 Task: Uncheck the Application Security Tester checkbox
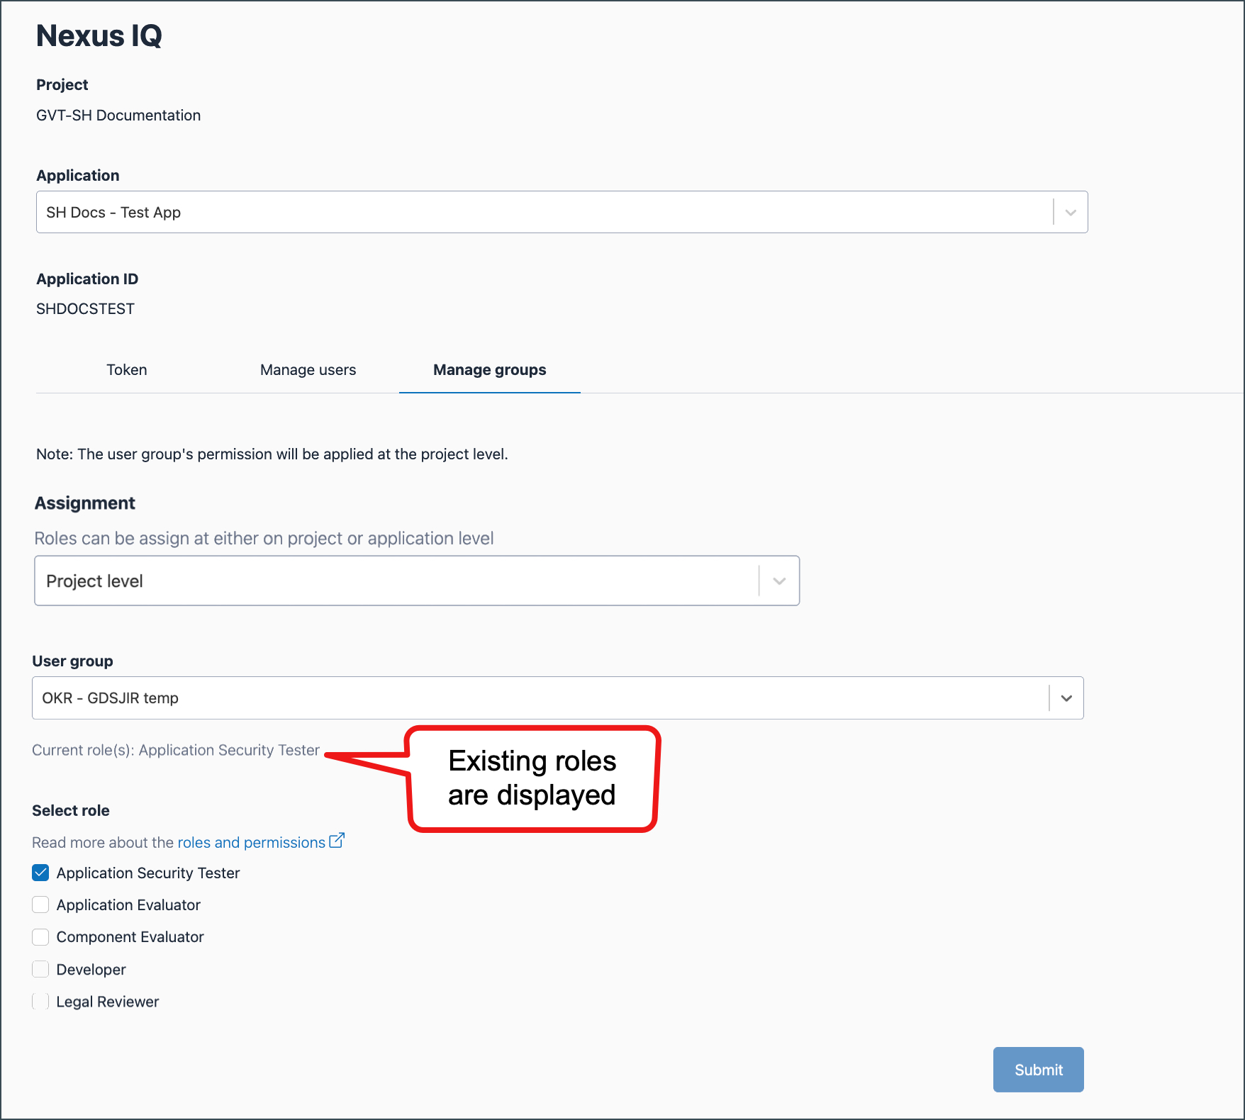point(40,873)
